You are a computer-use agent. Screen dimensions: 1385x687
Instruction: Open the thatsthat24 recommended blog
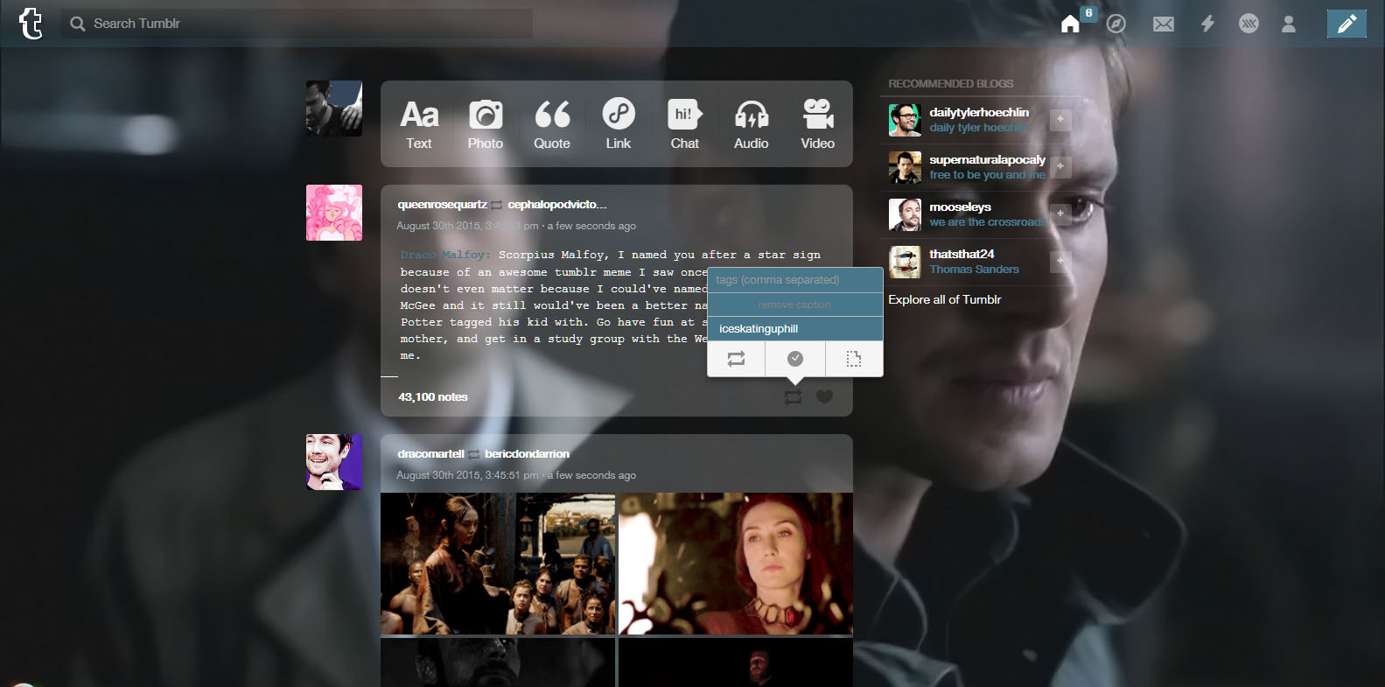point(962,254)
